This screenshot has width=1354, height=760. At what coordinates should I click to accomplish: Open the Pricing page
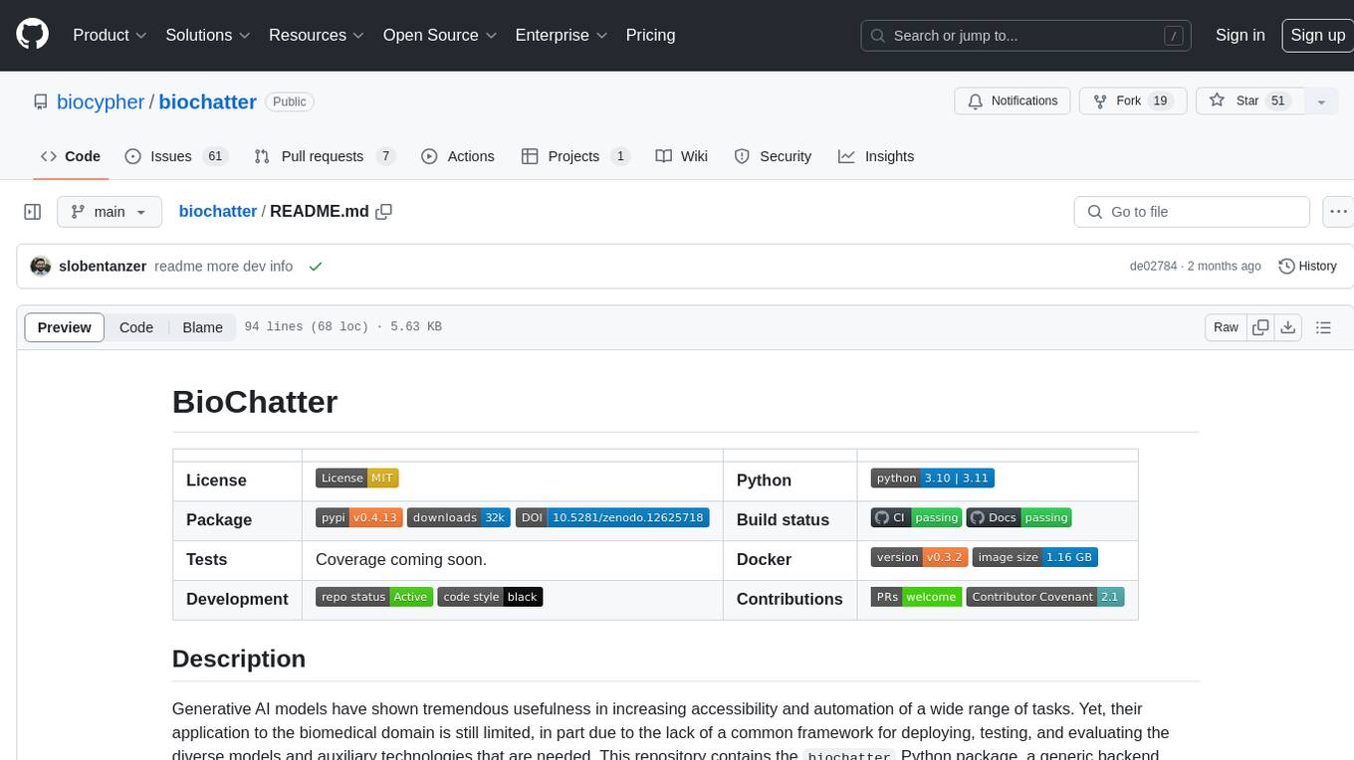[x=650, y=35]
